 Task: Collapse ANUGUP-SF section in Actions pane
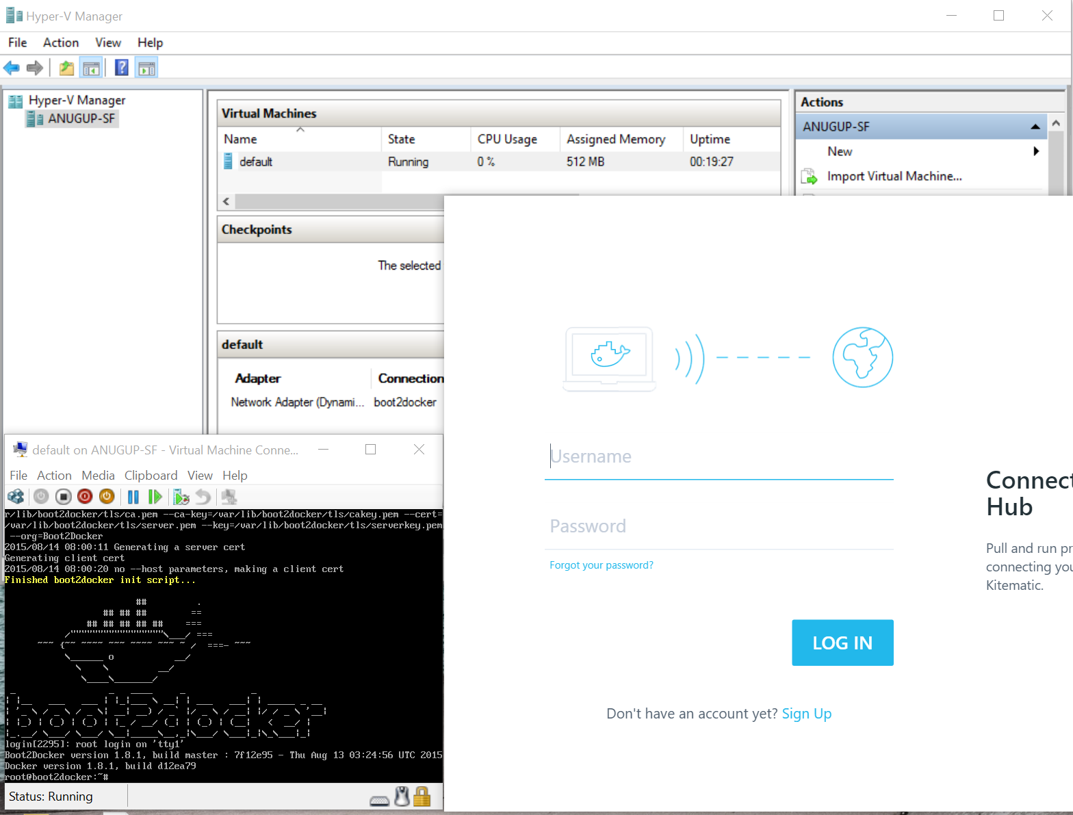point(1035,127)
